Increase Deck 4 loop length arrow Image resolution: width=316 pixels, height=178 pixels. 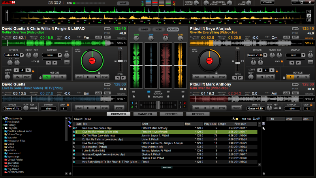pos(272,70)
